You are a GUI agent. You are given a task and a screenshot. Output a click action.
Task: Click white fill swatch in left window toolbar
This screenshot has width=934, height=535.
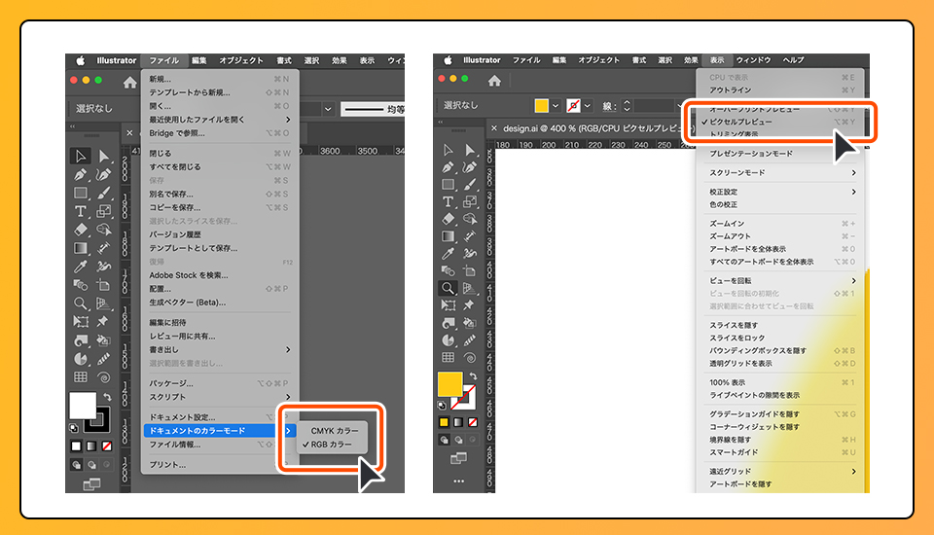pyautogui.click(x=83, y=406)
